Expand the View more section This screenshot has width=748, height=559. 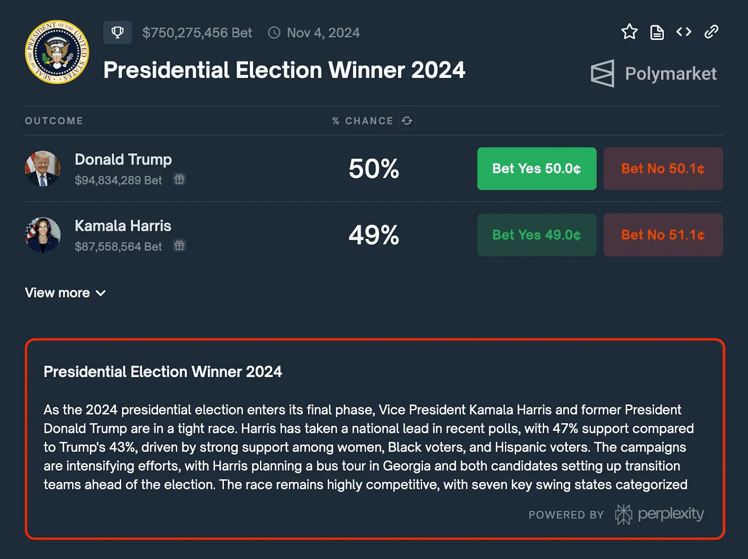click(x=58, y=293)
